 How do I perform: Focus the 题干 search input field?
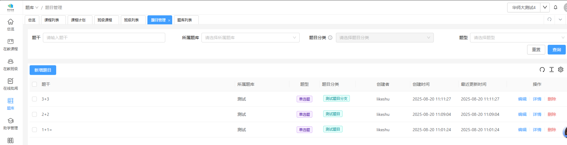point(104,38)
